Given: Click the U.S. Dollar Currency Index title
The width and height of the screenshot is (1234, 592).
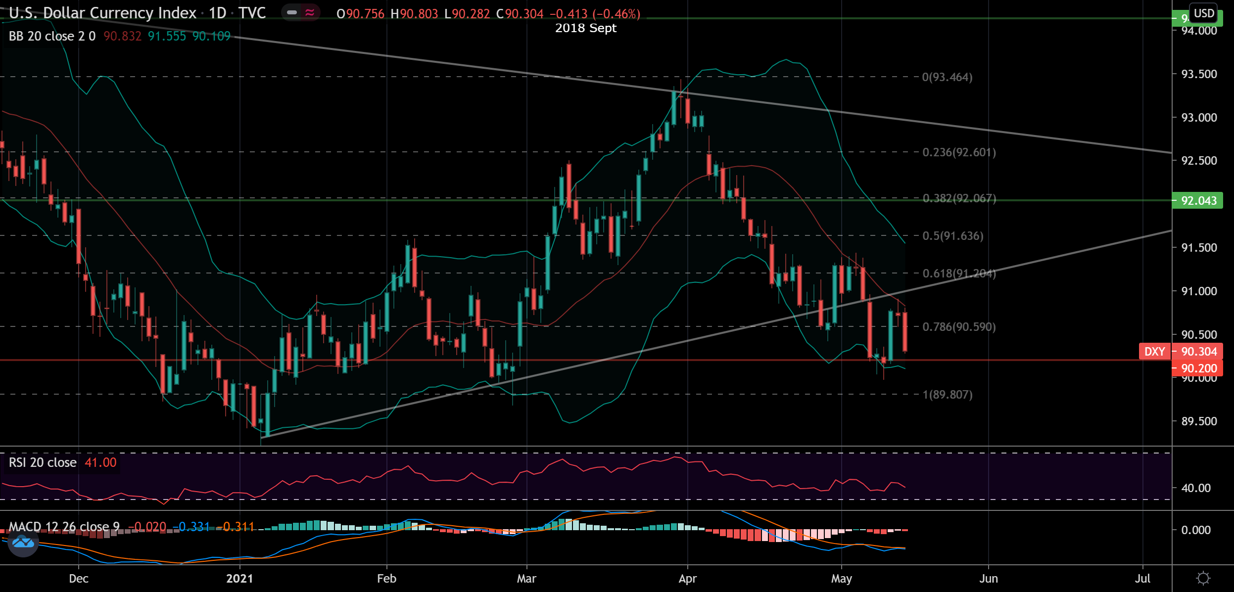Looking at the screenshot, I should point(102,13).
